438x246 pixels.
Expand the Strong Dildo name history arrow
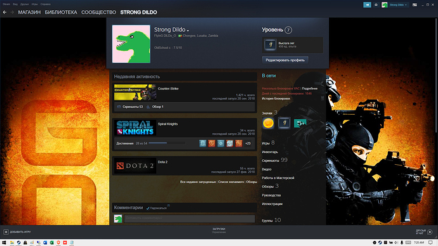click(188, 30)
